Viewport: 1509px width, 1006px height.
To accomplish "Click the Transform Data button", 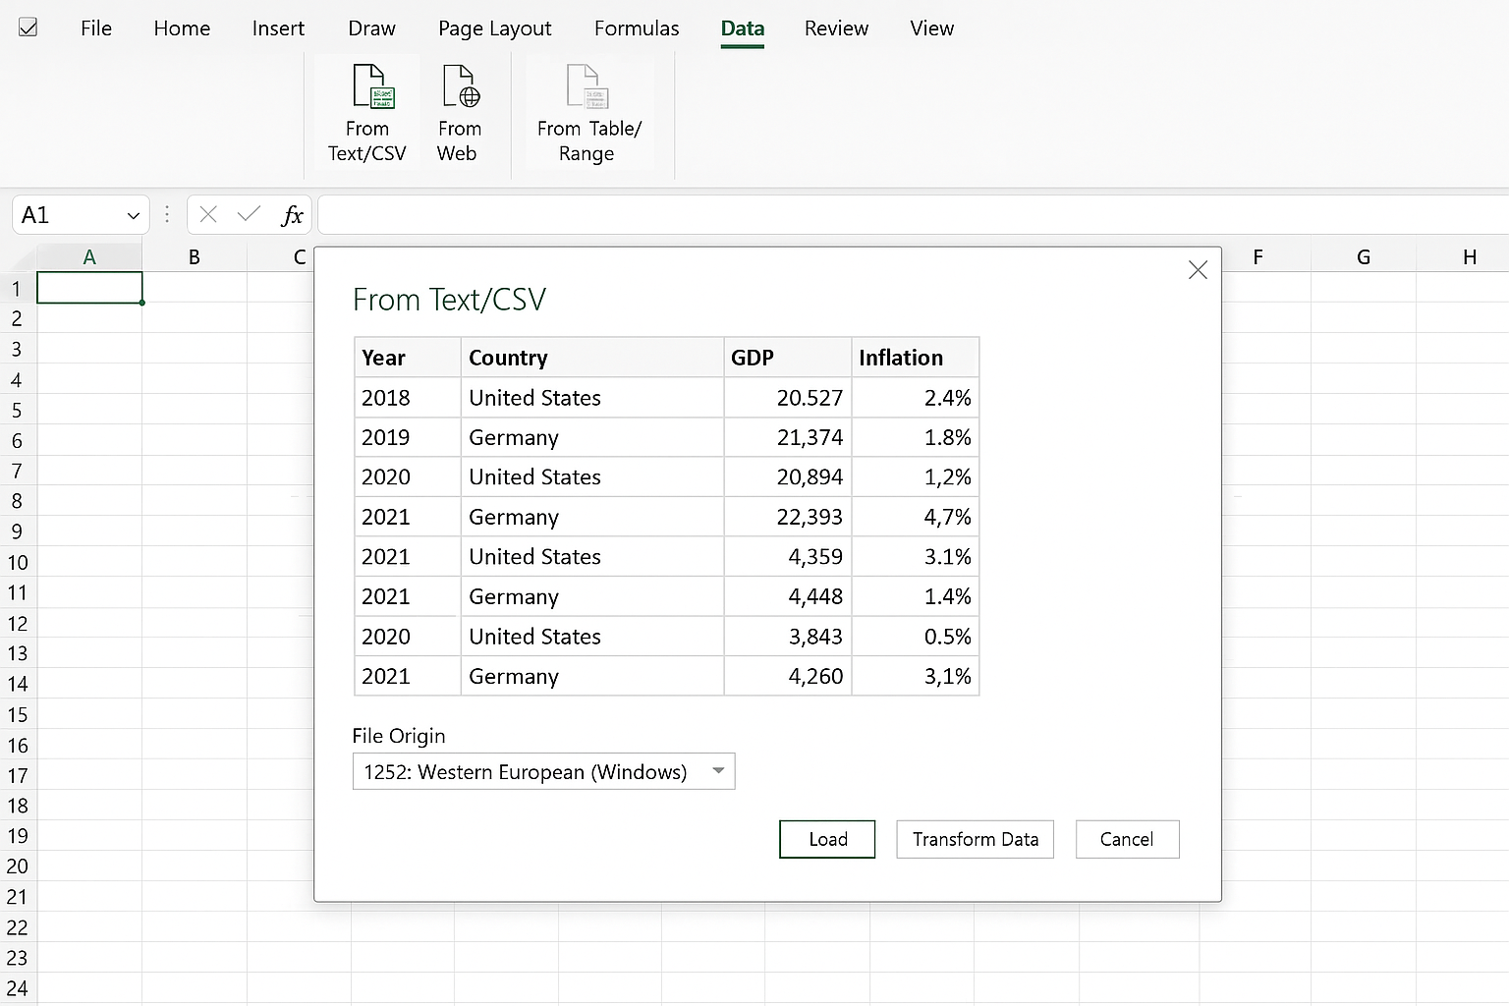I will pos(975,839).
